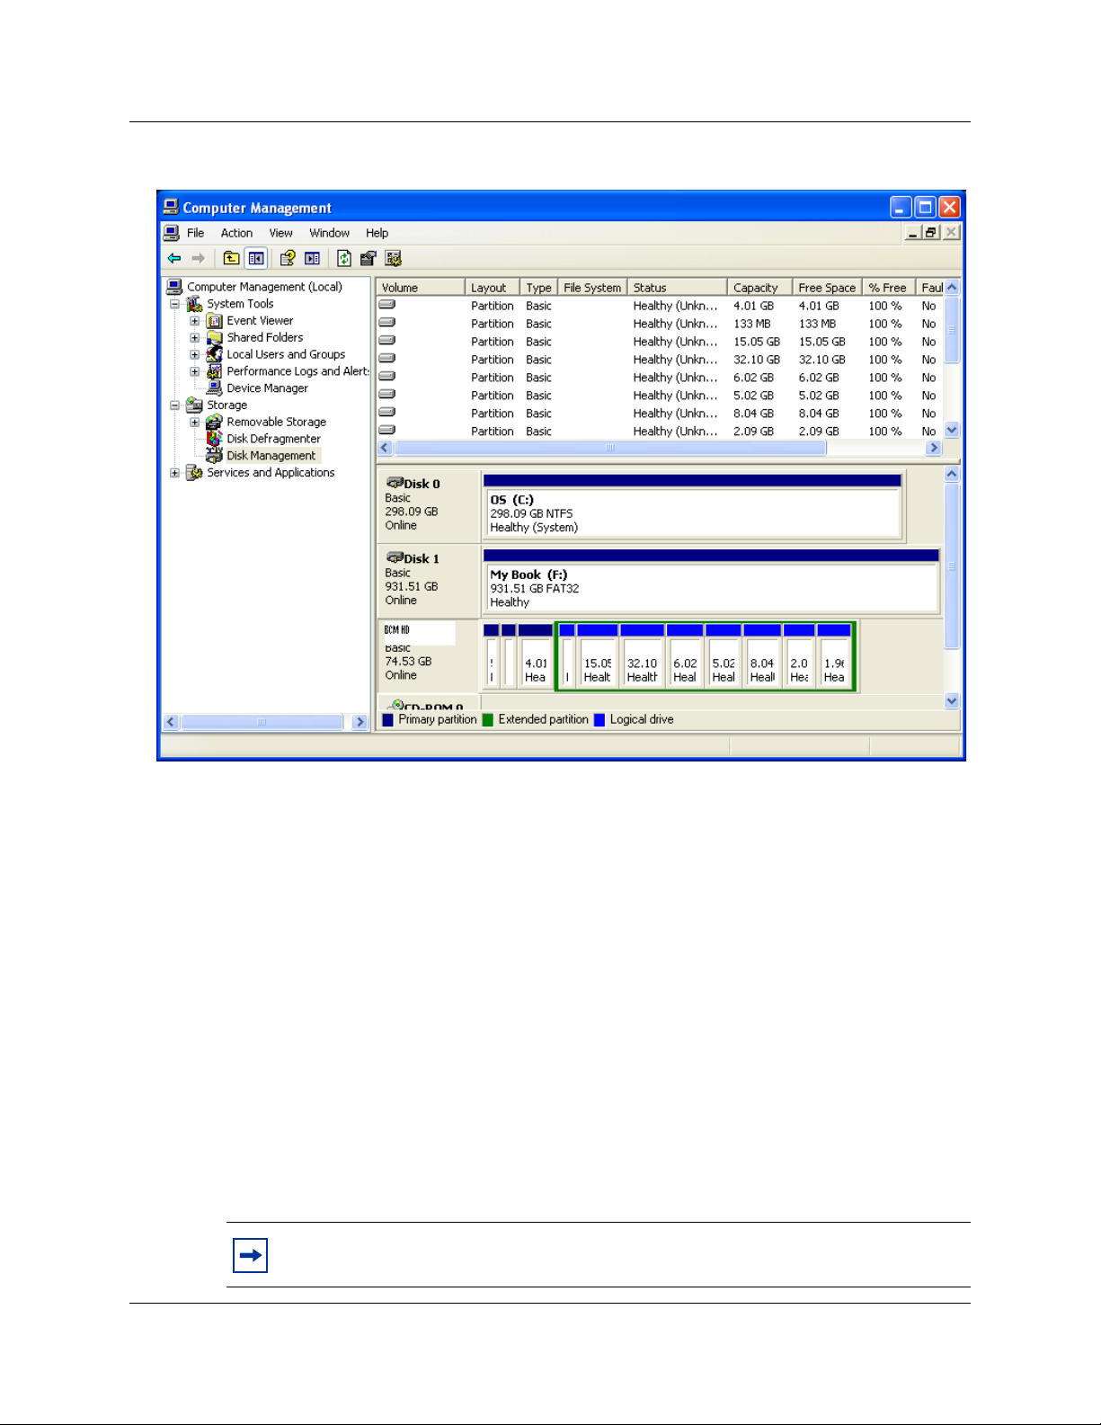Select the 32.10 GB volume row icon
1101x1425 pixels.
pos(387,359)
